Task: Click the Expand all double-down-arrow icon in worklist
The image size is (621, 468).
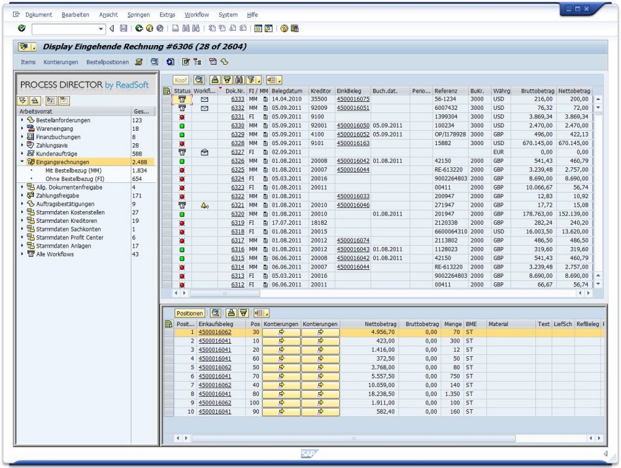Action: point(23,101)
